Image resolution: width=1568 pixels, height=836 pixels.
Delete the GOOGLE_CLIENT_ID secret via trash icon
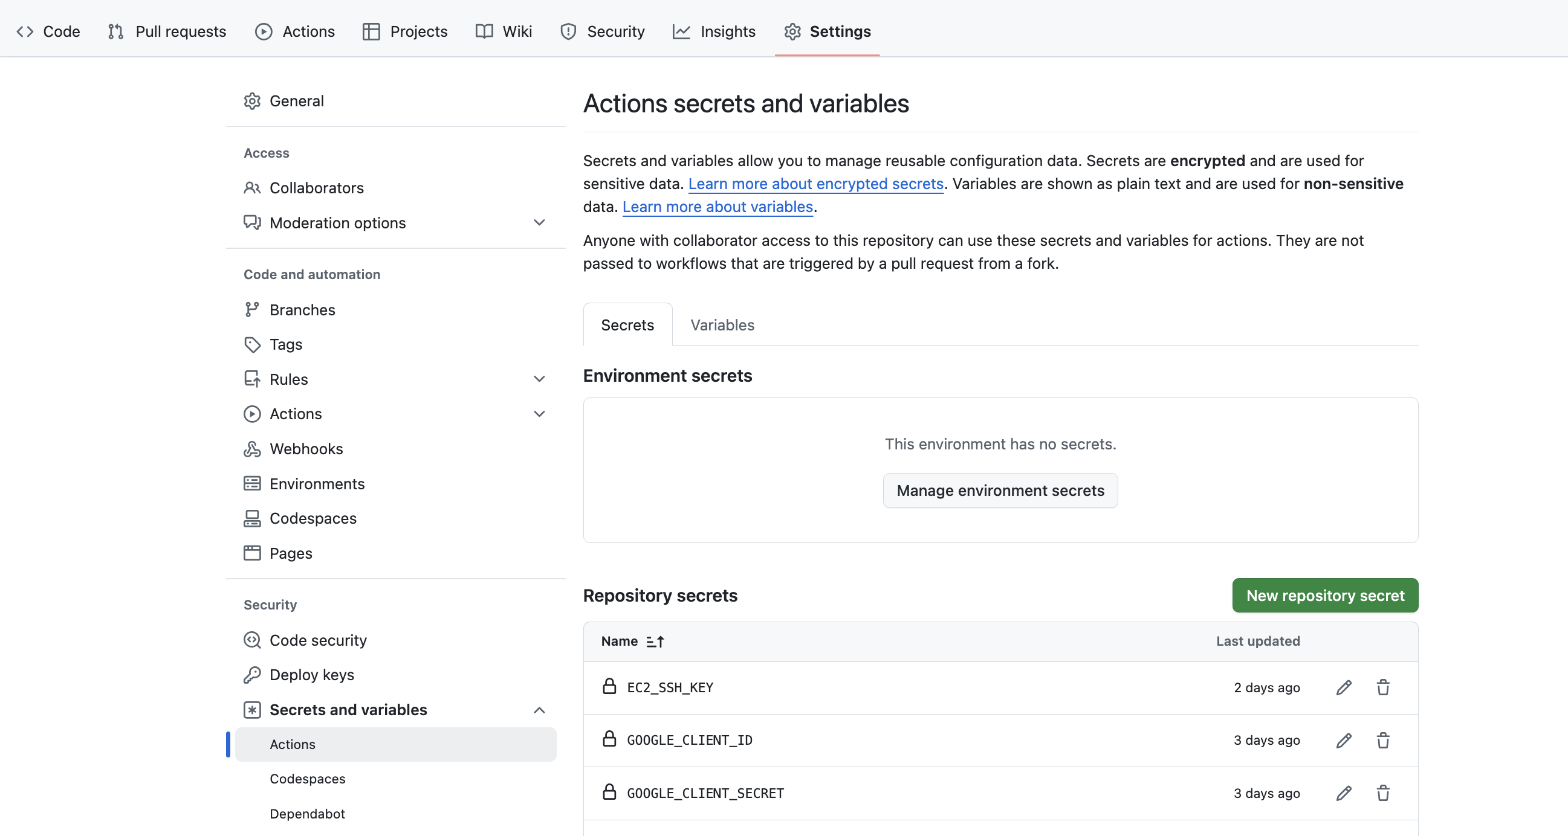[1382, 741]
